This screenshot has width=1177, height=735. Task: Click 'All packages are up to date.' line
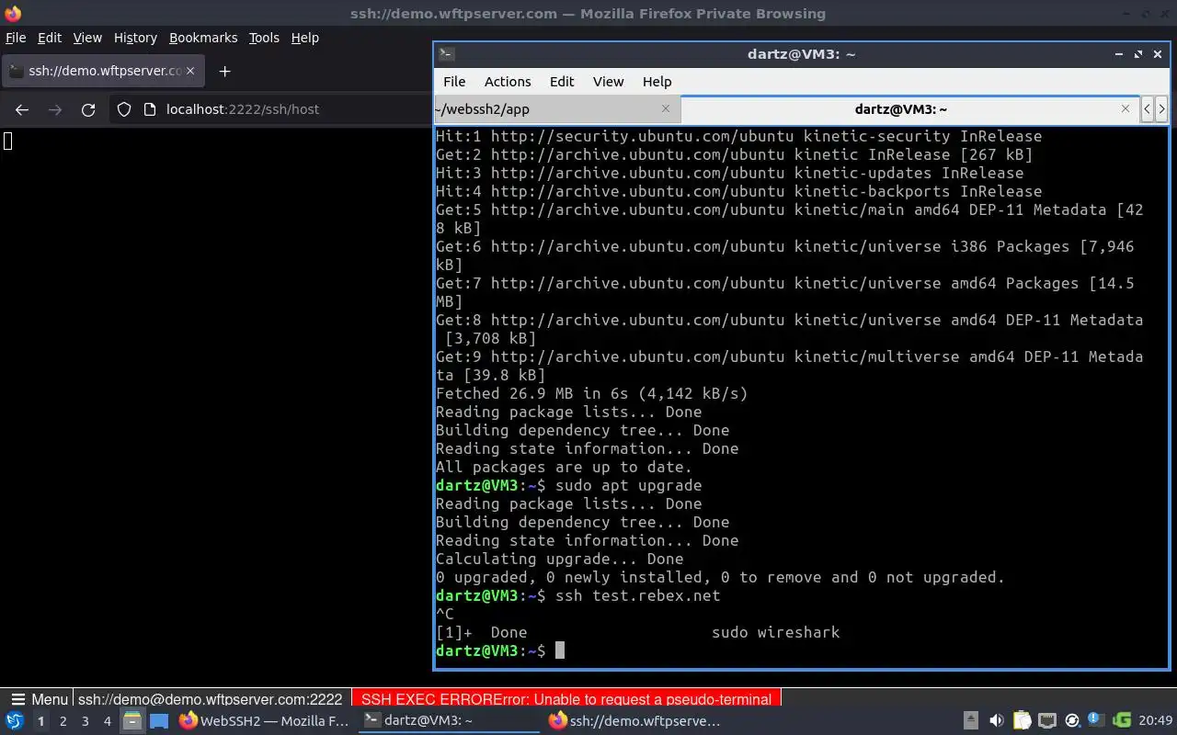(564, 467)
